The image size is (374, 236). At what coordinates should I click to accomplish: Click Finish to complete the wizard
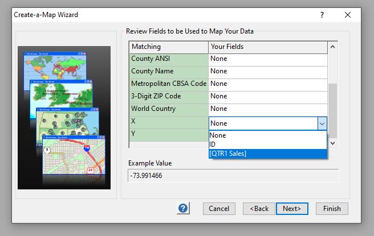pyautogui.click(x=332, y=209)
